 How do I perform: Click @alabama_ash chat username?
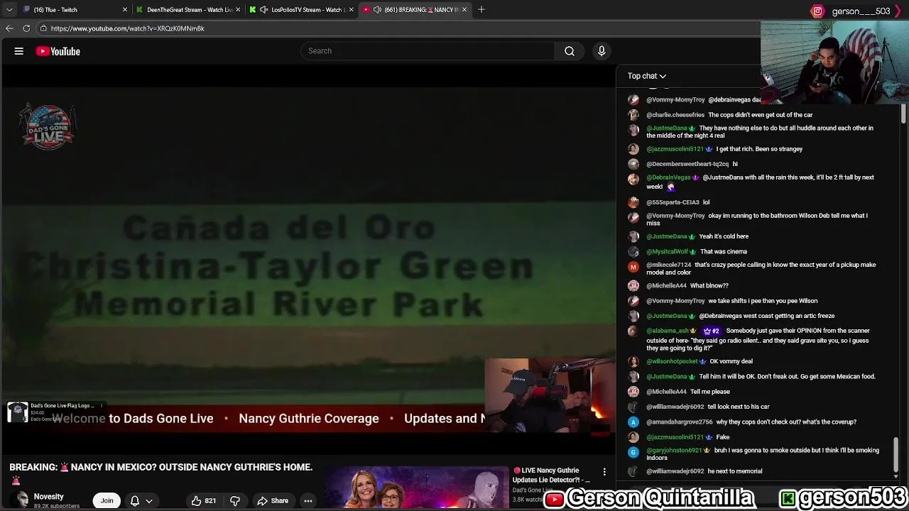pyautogui.click(x=668, y=331)
